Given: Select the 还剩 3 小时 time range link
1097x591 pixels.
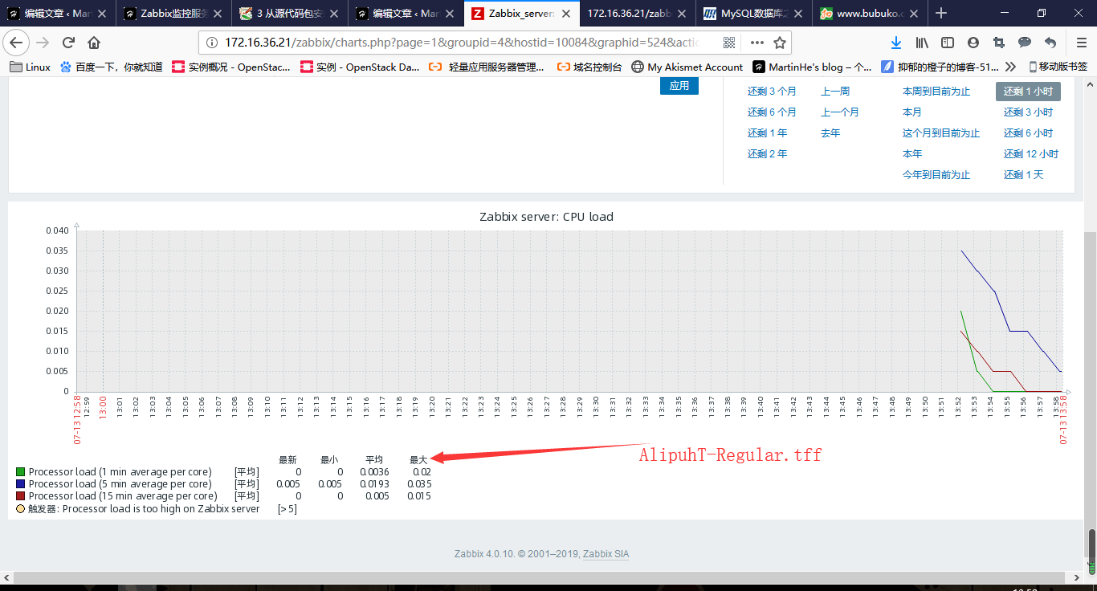Looking at the screenshot, I should point(1028,112).
